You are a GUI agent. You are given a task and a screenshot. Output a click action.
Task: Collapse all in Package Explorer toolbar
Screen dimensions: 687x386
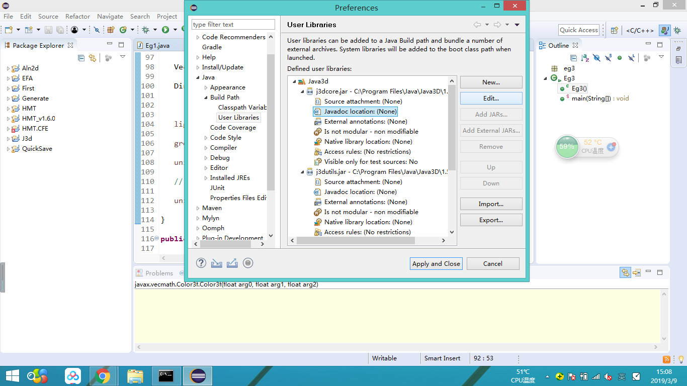click(81, 58)
